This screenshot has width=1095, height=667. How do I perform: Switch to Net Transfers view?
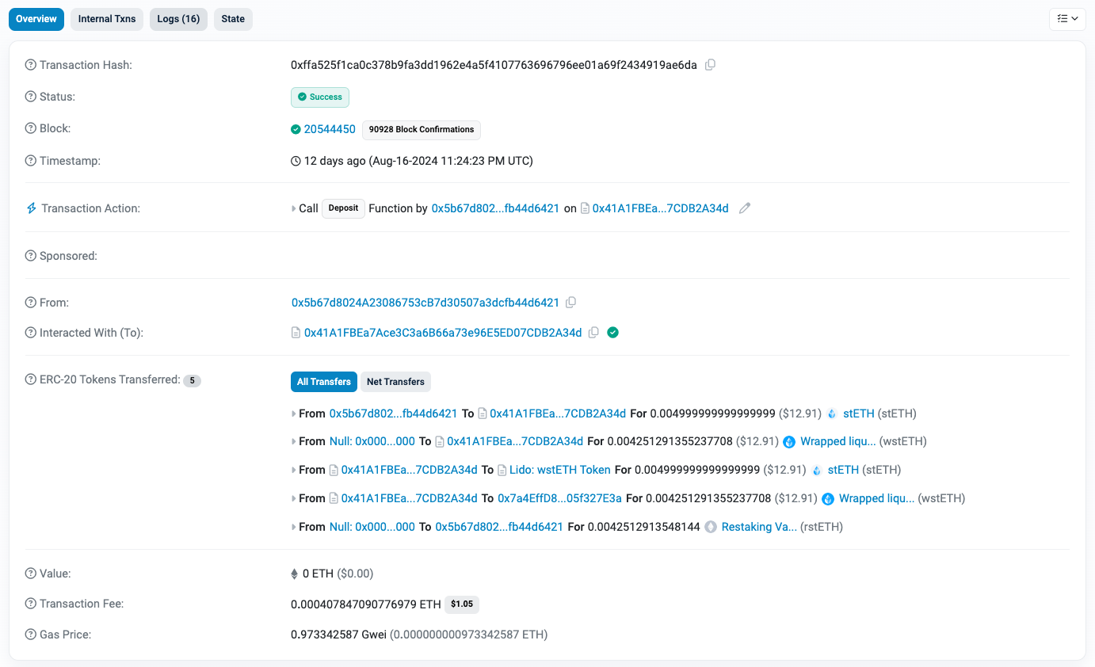(x=395, y=382)
